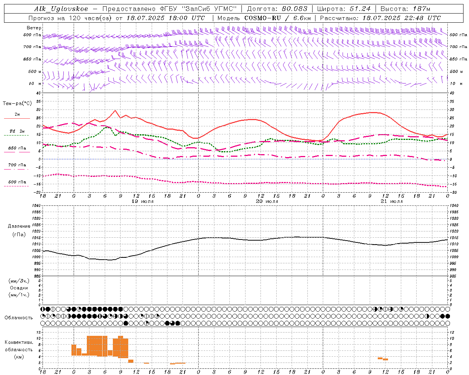Click the "(гПа)" unit under Давление

click(x=19, y=235)
